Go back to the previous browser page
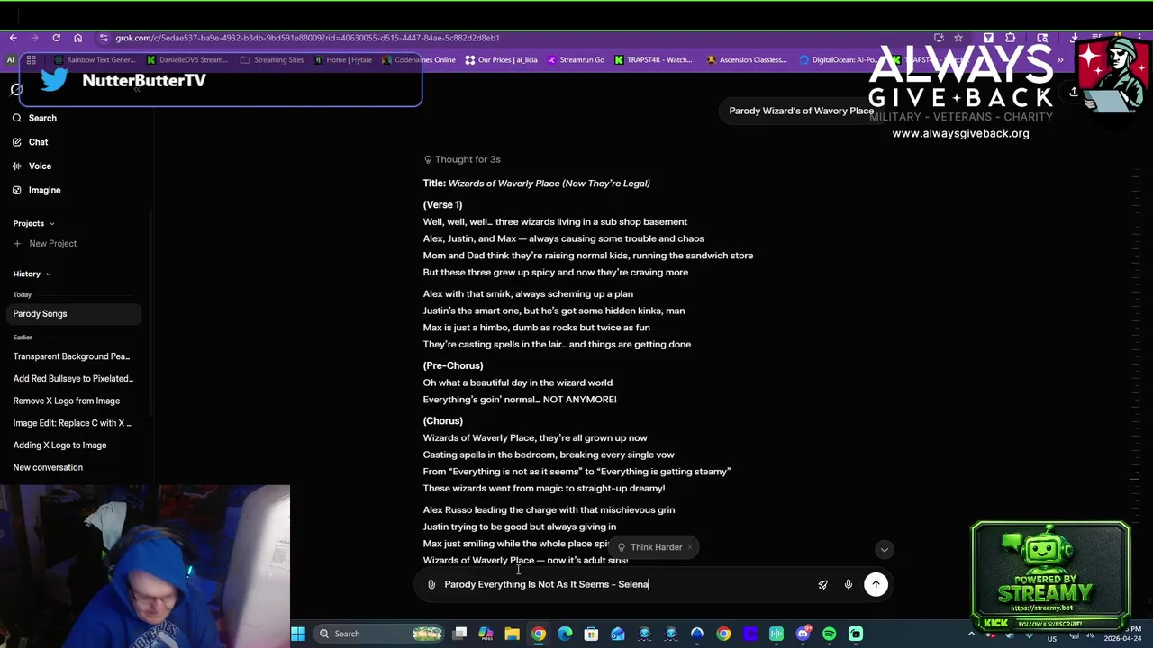 pos(13,38)
